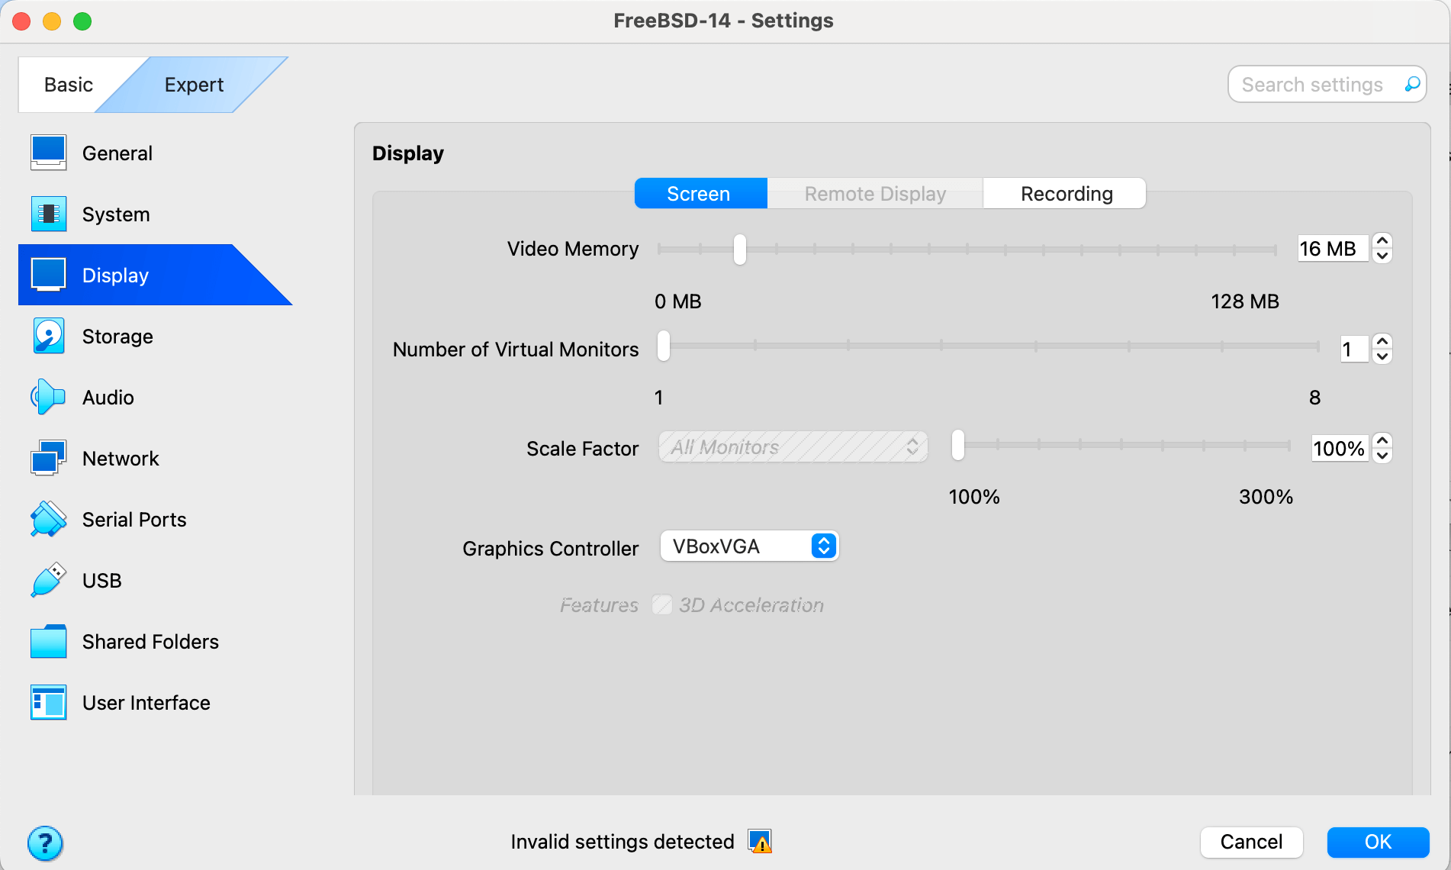The width and height of the screenshot is (1451, 870).
Task: Open User Interface settings icon
Action: 47,702
